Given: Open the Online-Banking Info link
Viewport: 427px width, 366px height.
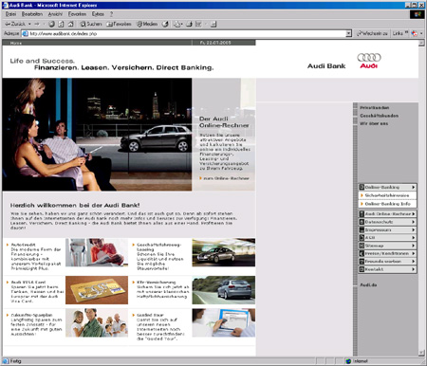Looking at the screenshot, I should pyautogui.click(x=387, y=204).
